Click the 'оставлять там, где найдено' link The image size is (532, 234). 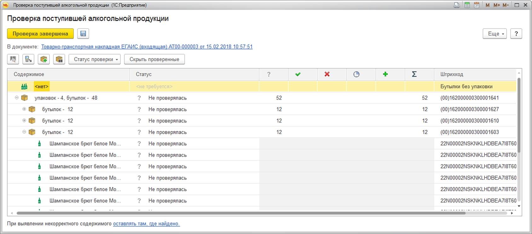(146, 224)
